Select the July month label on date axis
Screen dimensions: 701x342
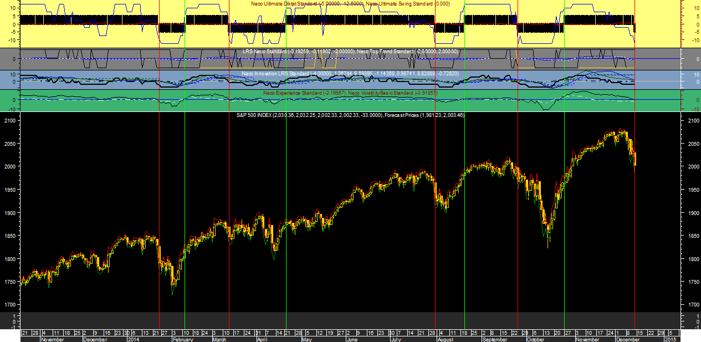395,339
